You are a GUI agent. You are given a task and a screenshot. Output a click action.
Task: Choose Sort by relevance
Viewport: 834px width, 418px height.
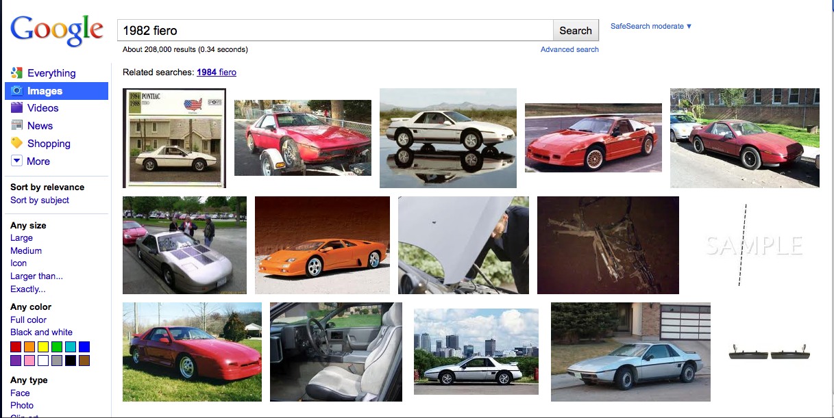[47, 187]
